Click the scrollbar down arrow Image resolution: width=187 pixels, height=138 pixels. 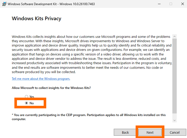[x=175, y=120]
